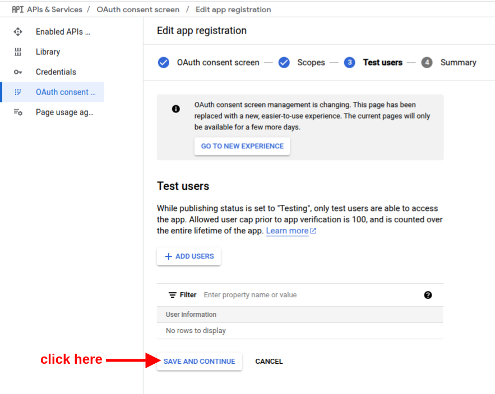Click the info icon in the notice banner
Viewport: 495px width, 394px height.
coord(176,109)
